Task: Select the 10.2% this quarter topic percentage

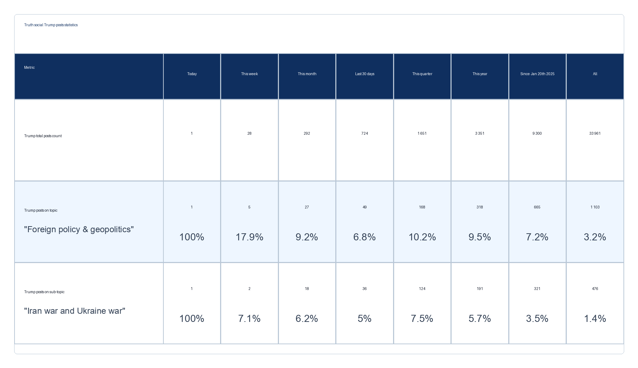Action: pos(422,237)
